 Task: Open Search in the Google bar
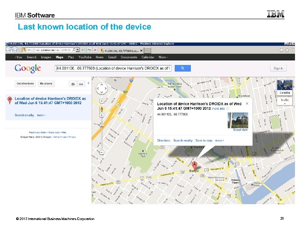click(x=32, y=57)
